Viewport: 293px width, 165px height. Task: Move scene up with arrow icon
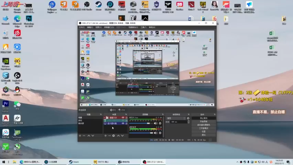coord(89,136)
